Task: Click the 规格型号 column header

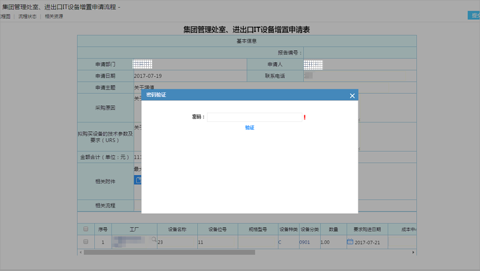Action: point(258,230)
